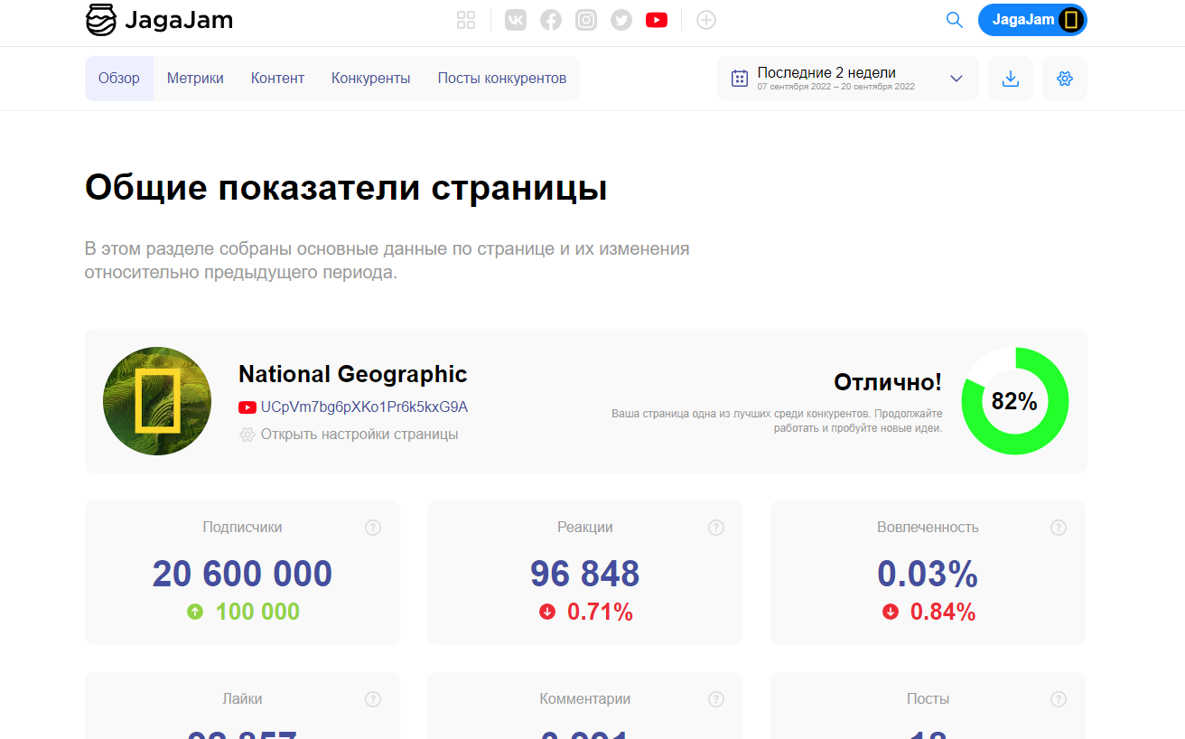
Task: Click Открыть настройки страницы
Action: click(359, 435)
